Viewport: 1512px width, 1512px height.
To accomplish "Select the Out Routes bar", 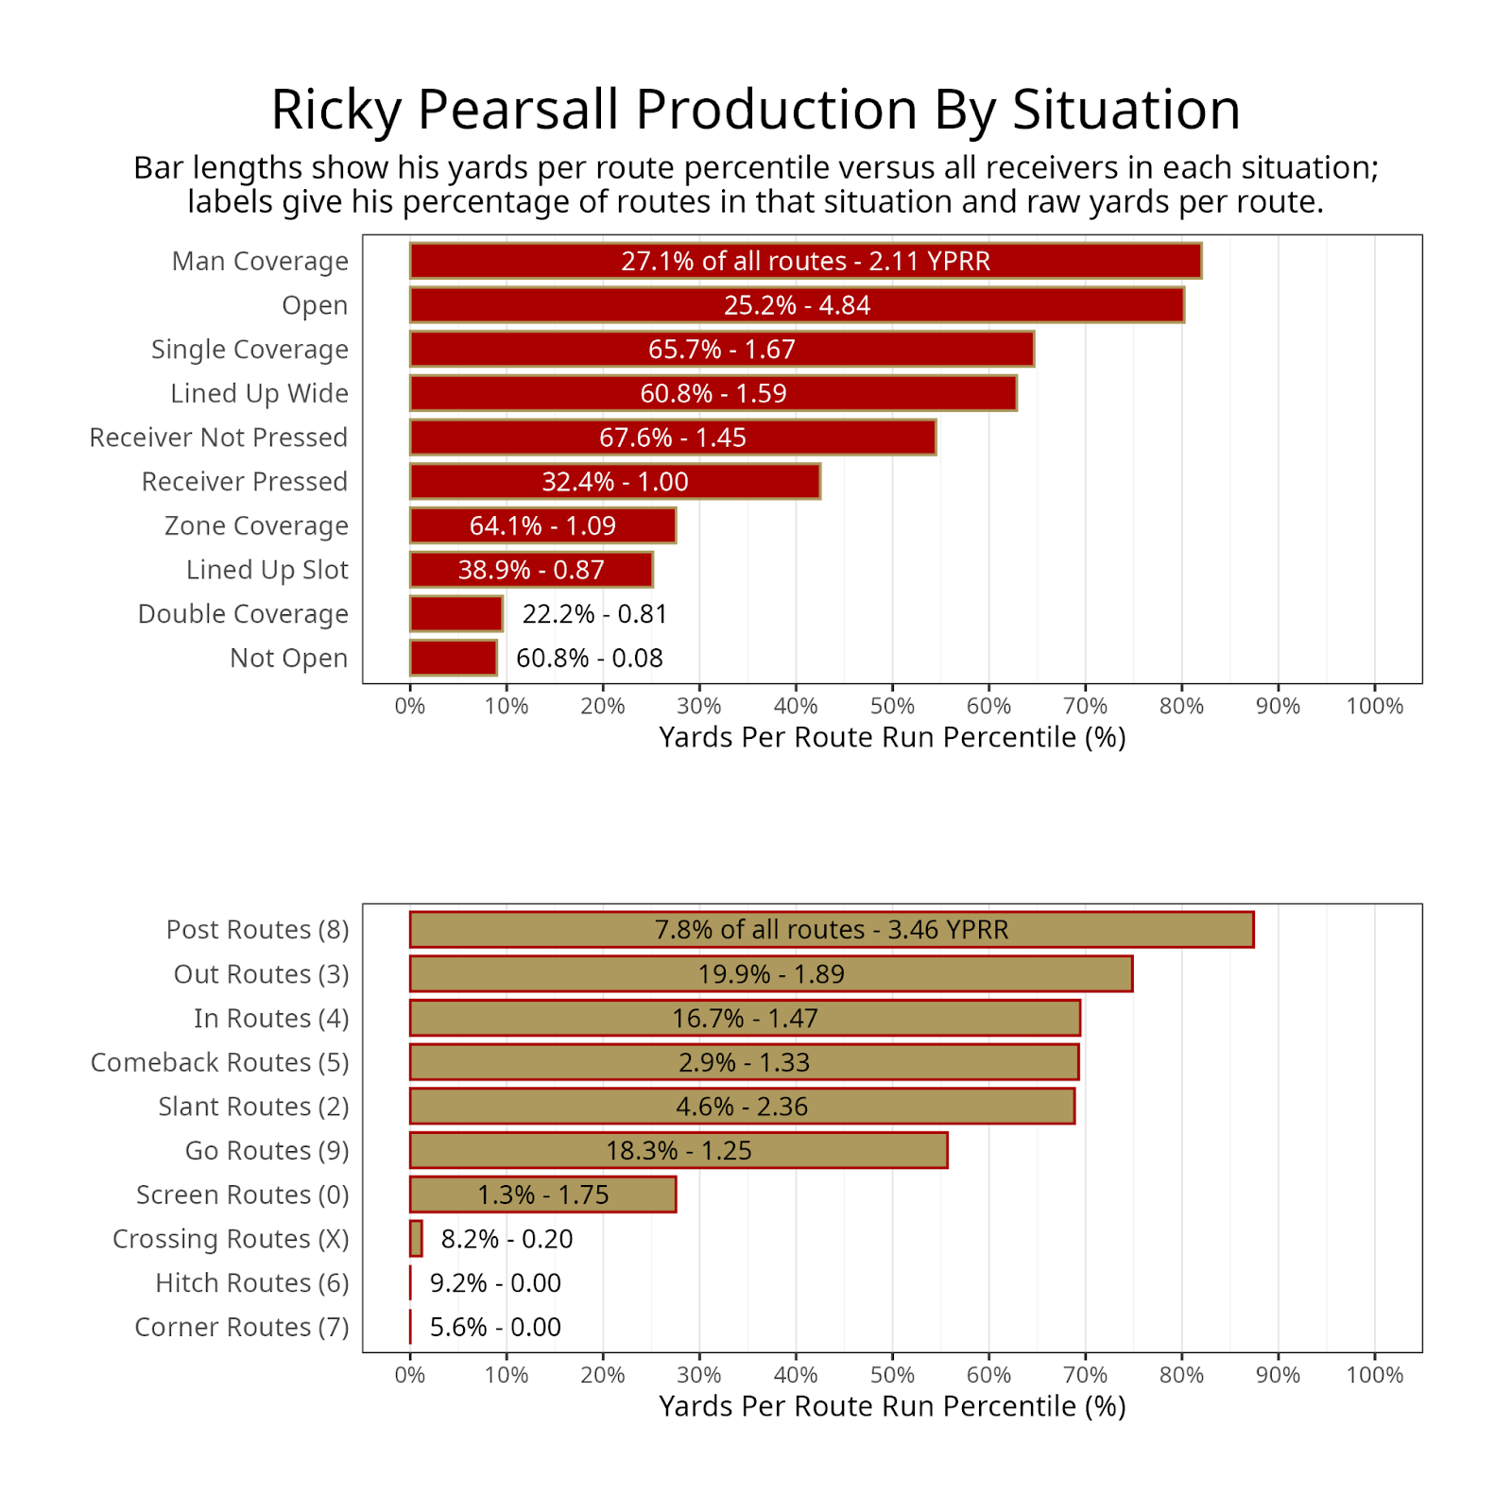I will pos(771,974).
